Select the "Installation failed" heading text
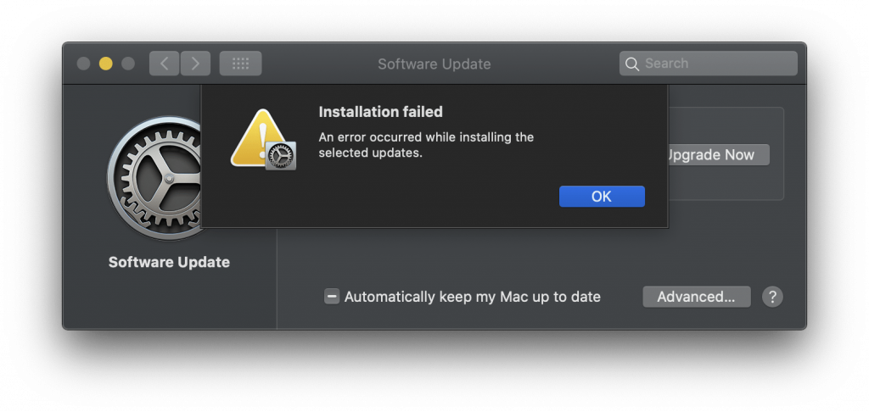 [381, 112]
